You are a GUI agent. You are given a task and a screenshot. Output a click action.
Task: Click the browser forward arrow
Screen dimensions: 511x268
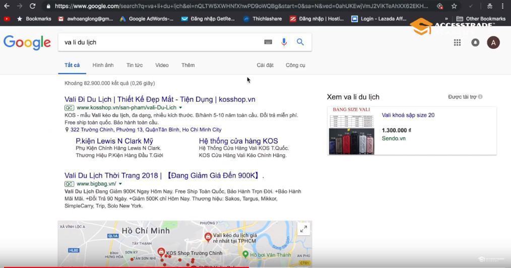[20, 6]
